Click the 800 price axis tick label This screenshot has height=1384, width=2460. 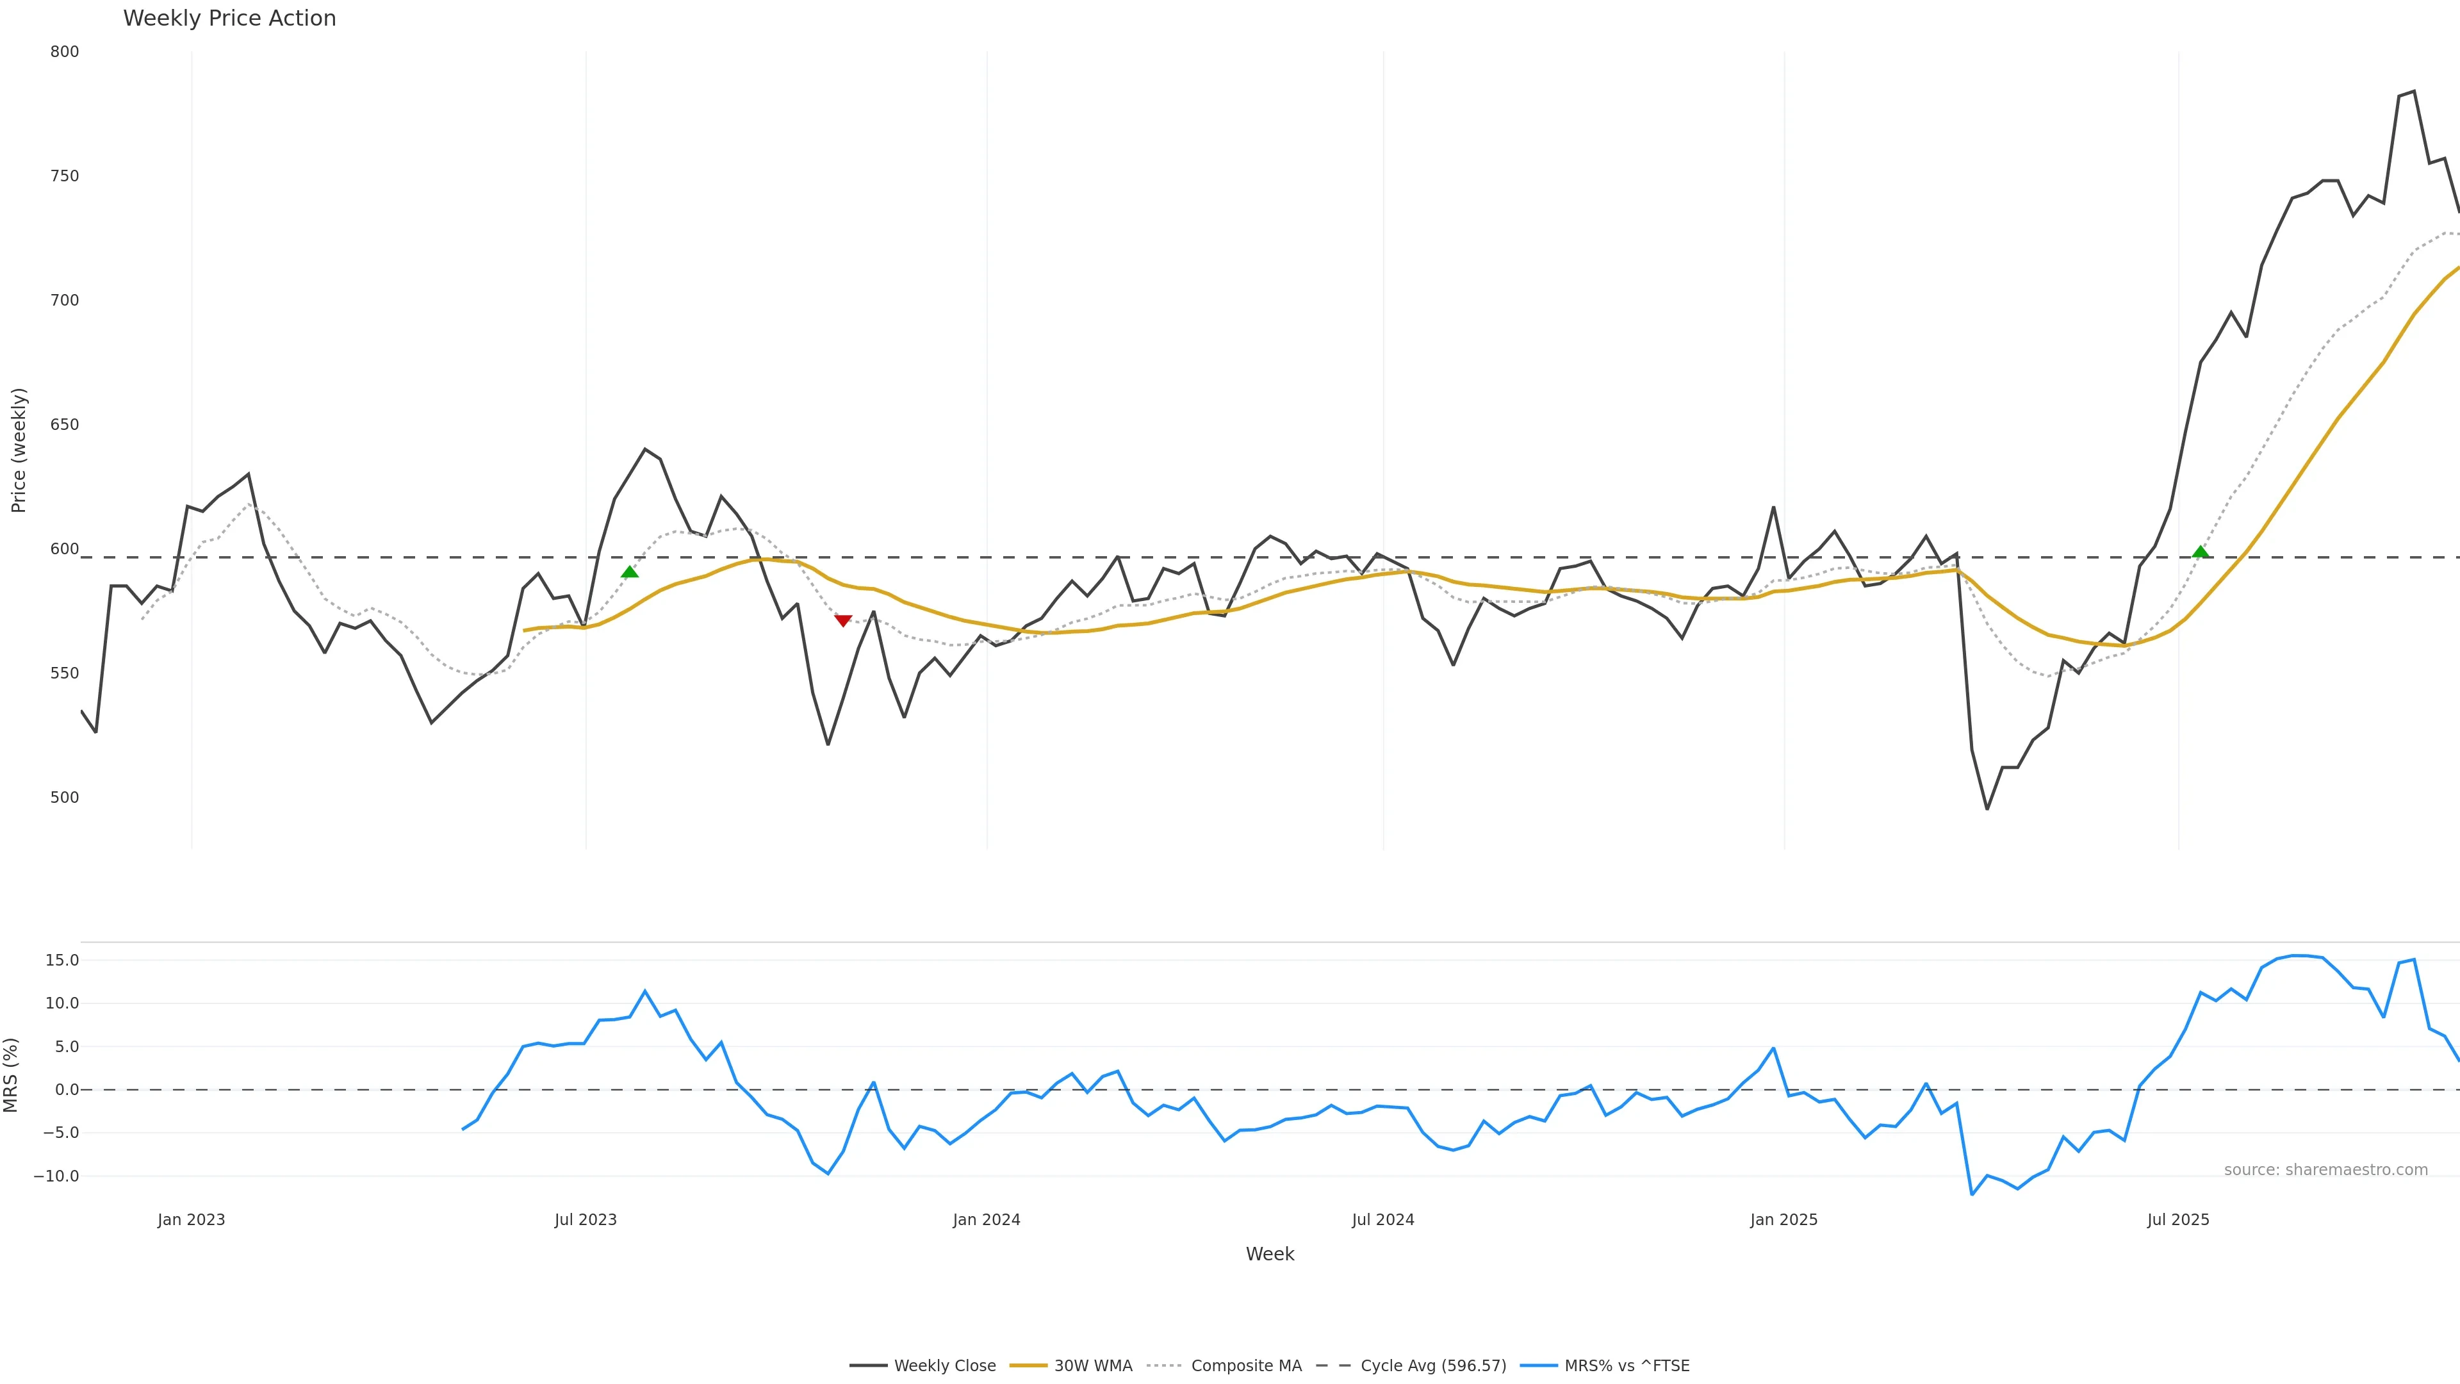[65, 51]
